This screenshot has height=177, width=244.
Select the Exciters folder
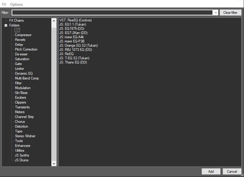pos(20,98)
